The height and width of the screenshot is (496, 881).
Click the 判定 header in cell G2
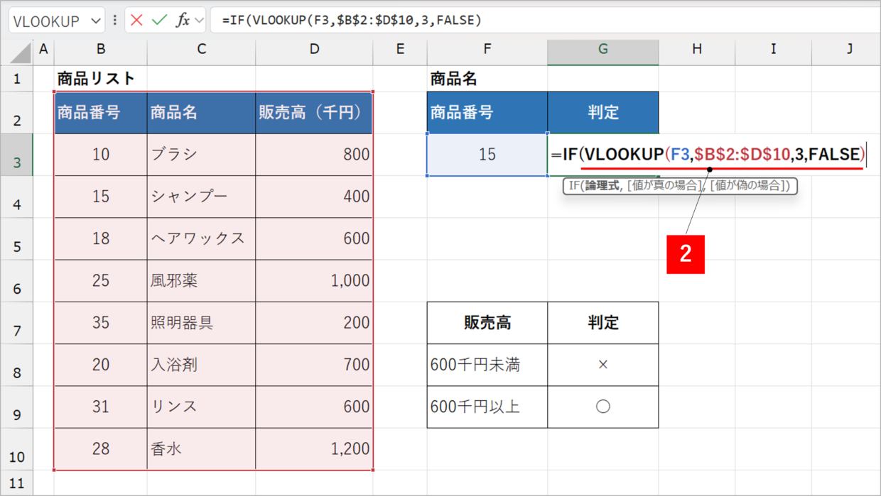point(603,112)
